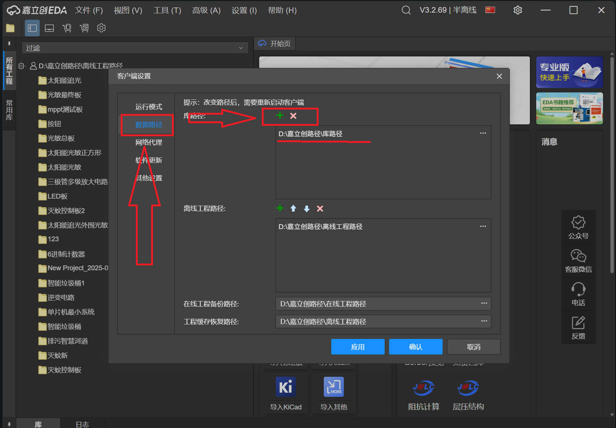Open 导入KiCad import icon
The height and width of the screenshot is (428, 616).
coord(286,387)
